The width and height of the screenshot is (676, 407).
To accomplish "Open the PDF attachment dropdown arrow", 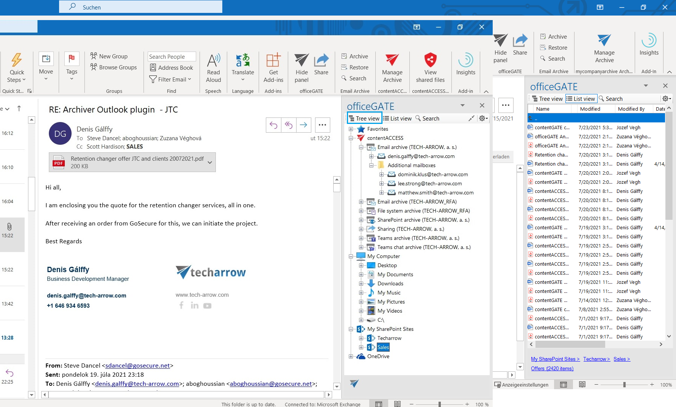I will click(x=210, y=162).
